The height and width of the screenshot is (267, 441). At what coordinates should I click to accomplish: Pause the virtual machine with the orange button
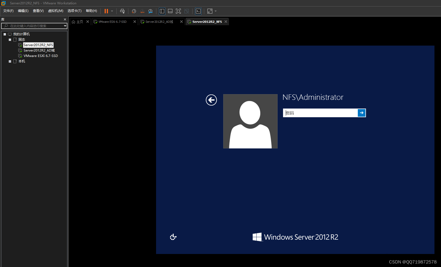click(106, 11)
